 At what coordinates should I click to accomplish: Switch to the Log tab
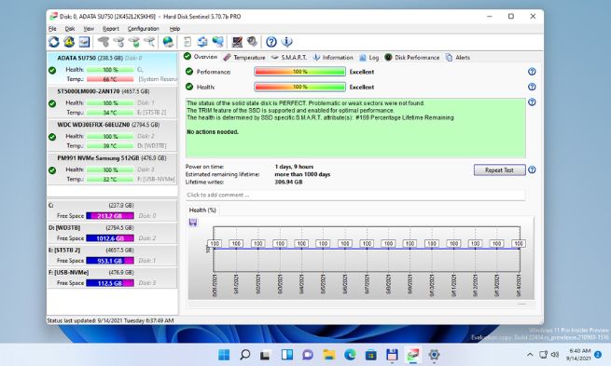(368, 57)
